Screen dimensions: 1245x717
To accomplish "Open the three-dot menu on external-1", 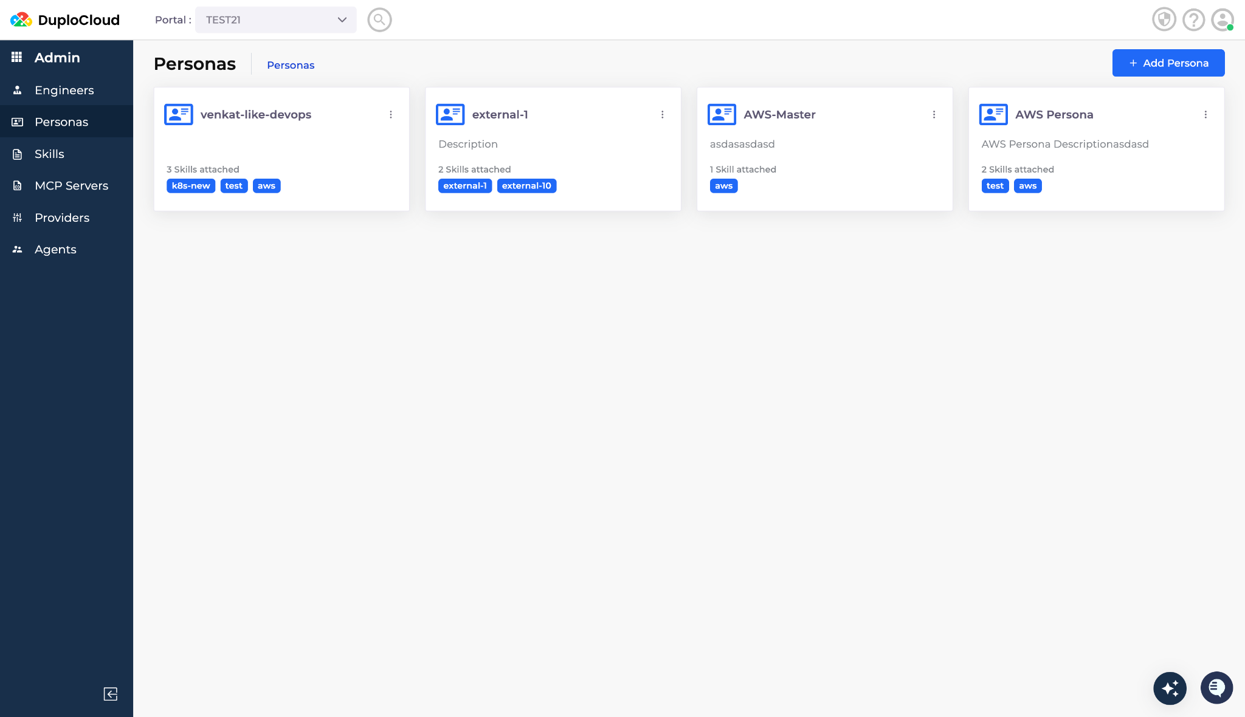I will point(663,114).
